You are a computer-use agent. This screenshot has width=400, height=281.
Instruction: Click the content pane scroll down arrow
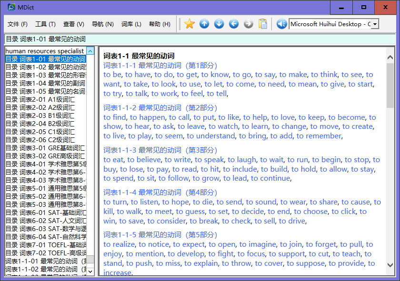[390, 265]
